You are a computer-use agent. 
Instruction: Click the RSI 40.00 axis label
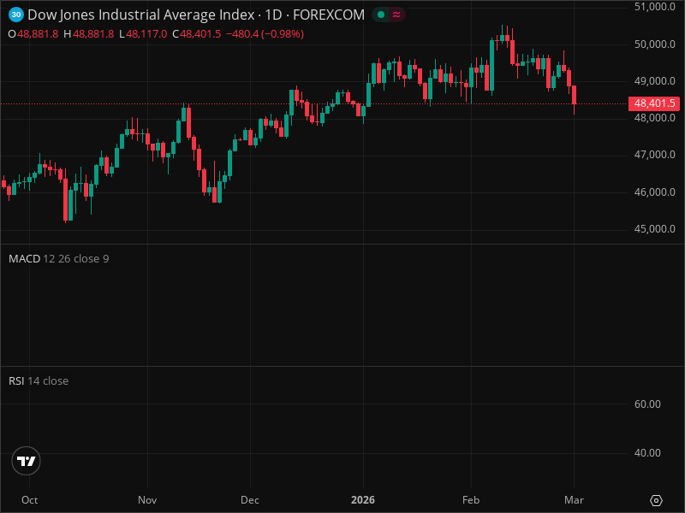coord(647,453)
